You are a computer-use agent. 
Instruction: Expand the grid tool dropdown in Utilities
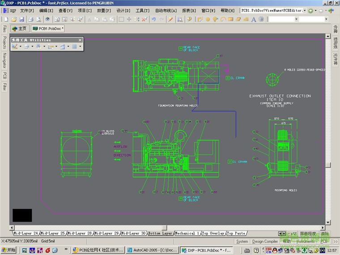point(80,47)
